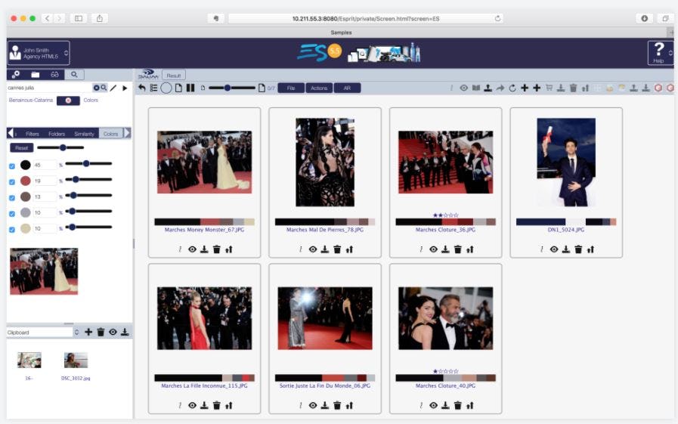
Task: Click the trash icon in top toolbar
Action: point(574,88)
